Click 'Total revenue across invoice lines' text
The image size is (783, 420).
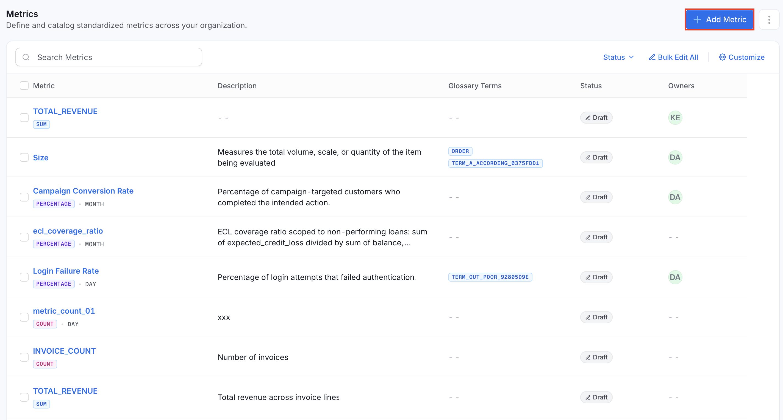click(x=279, y=397)
